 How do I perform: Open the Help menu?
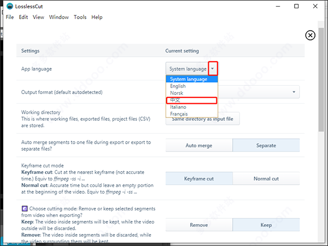[x=97, y=17]
